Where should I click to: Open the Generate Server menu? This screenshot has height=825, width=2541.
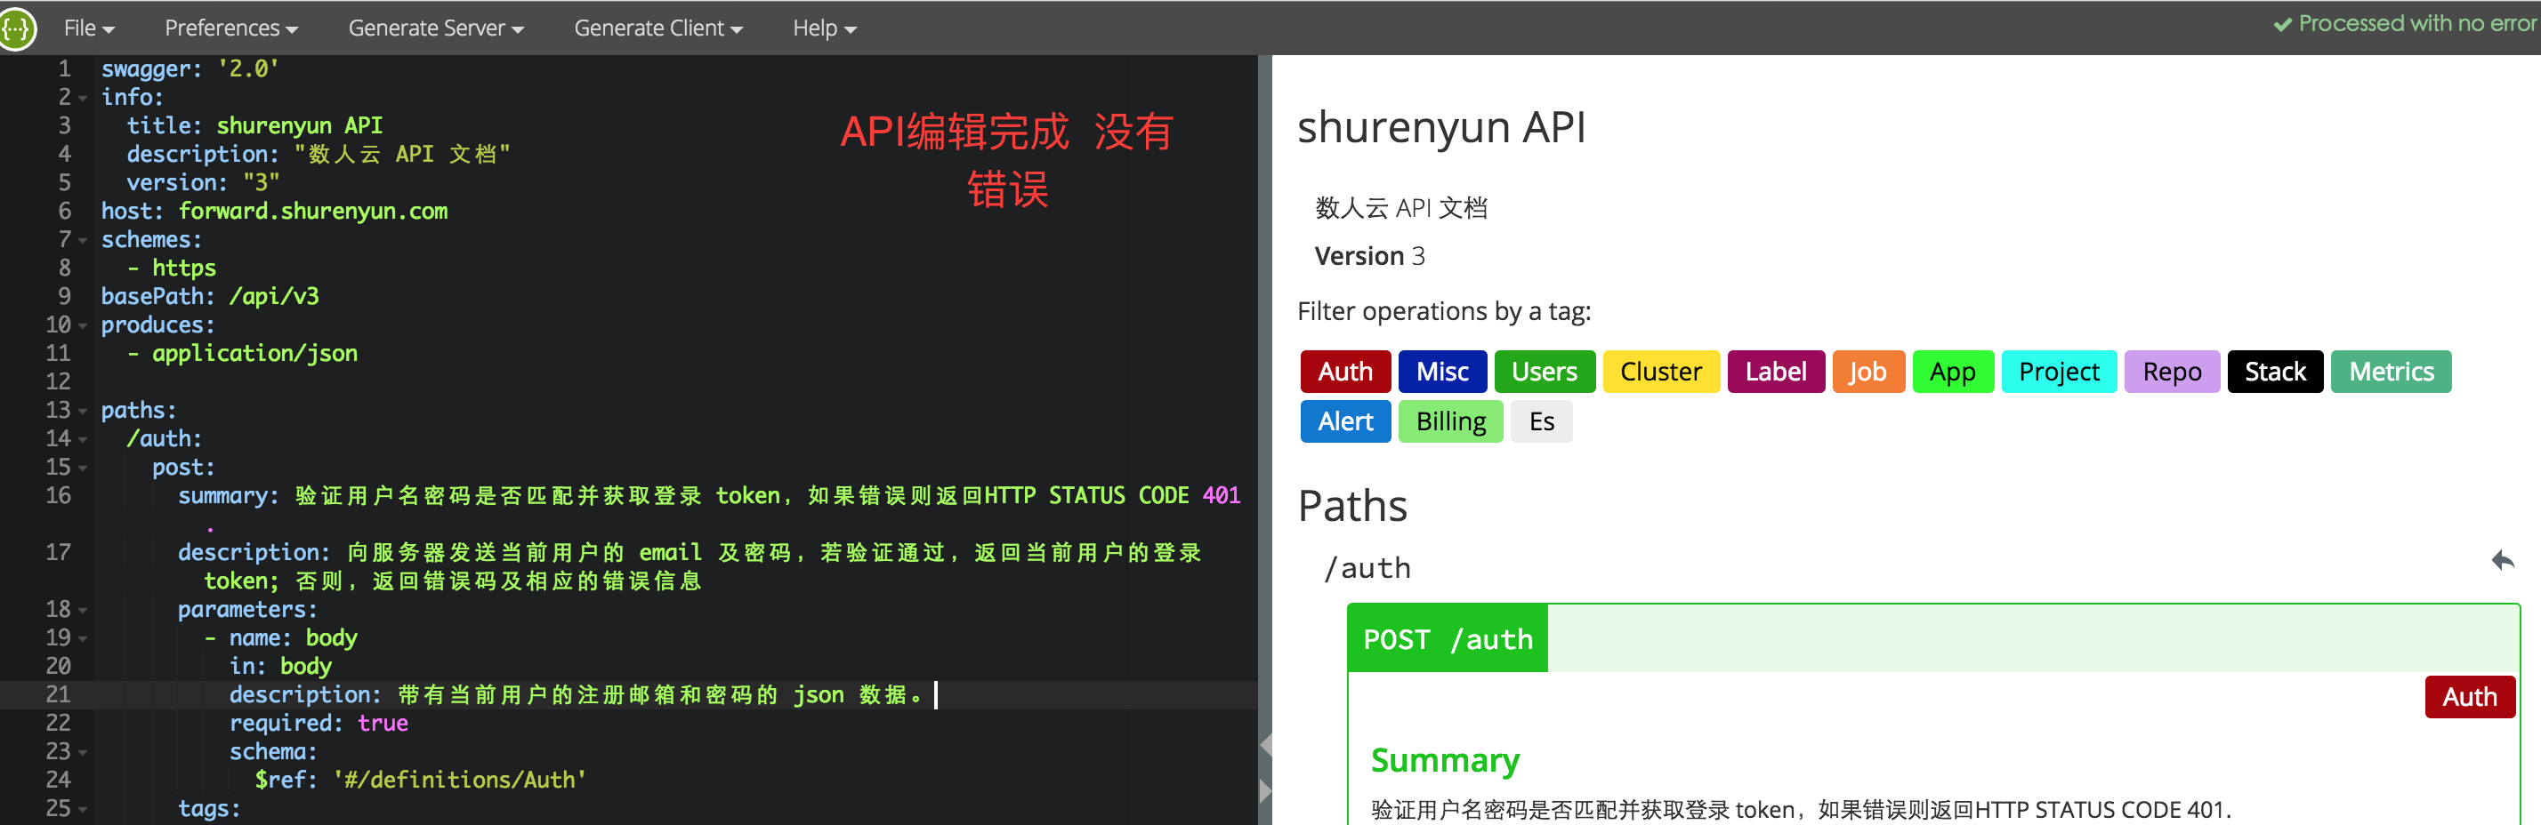point(436,28)
